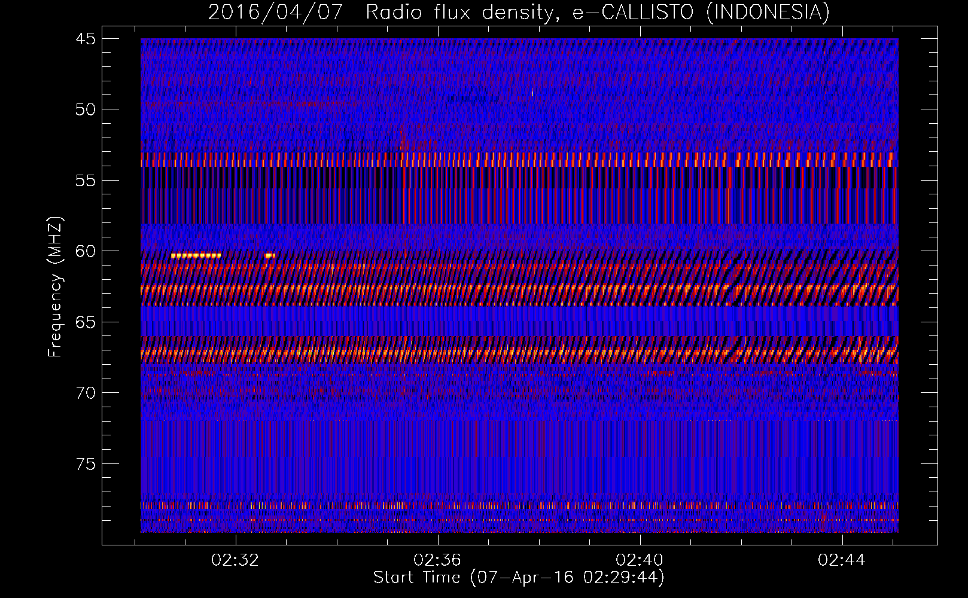Click the 02:40 time tick label
The height and width of the screenshot is (598, 968).
pos(640,560)
